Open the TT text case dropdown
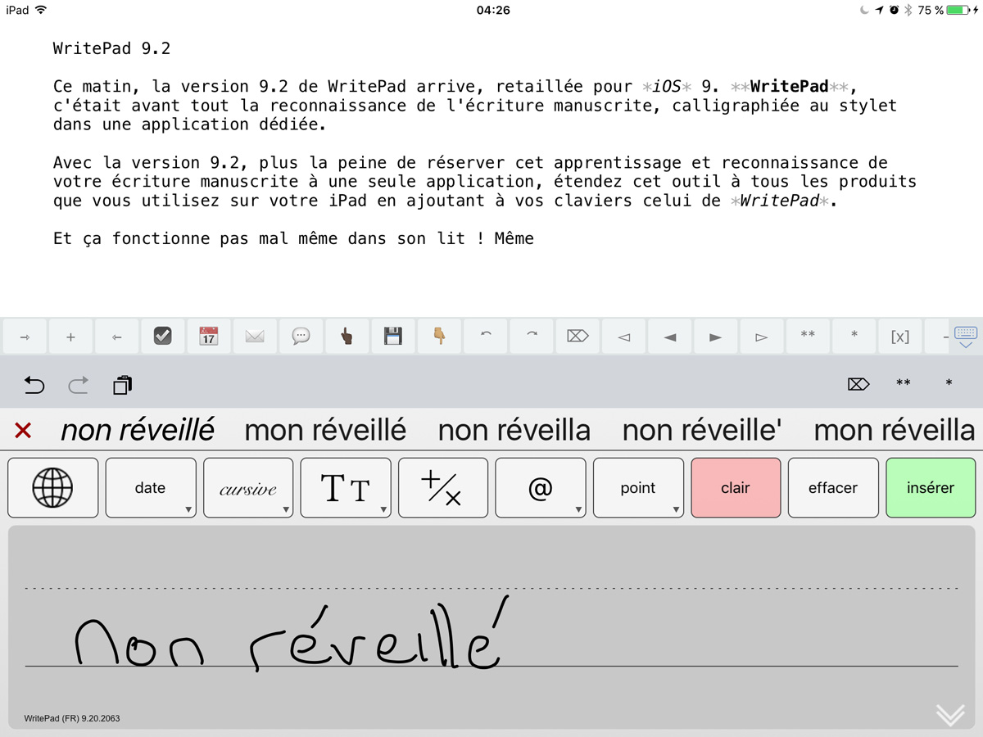 coord(346,488)
